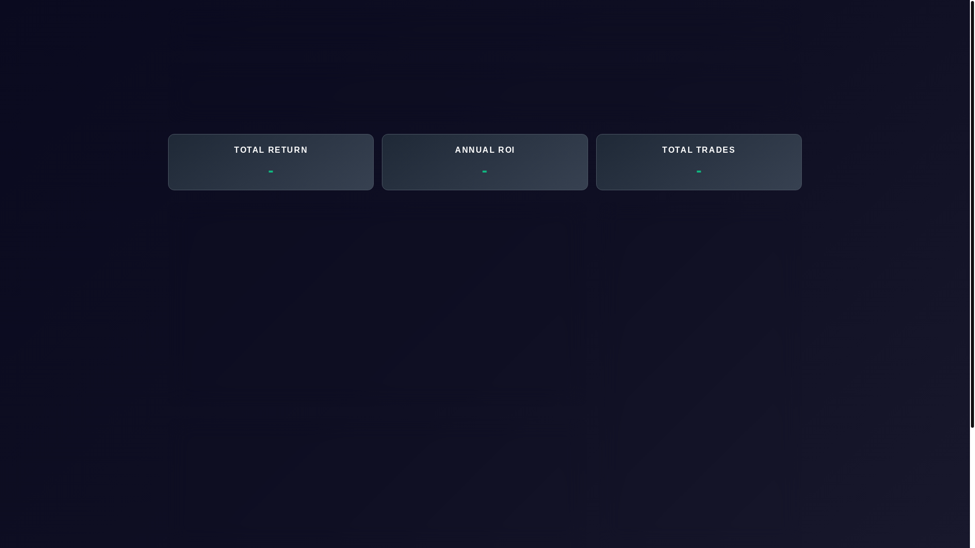Click the 'TOTAL RETURN' label text
975x548 pixels.
[271, 150]
